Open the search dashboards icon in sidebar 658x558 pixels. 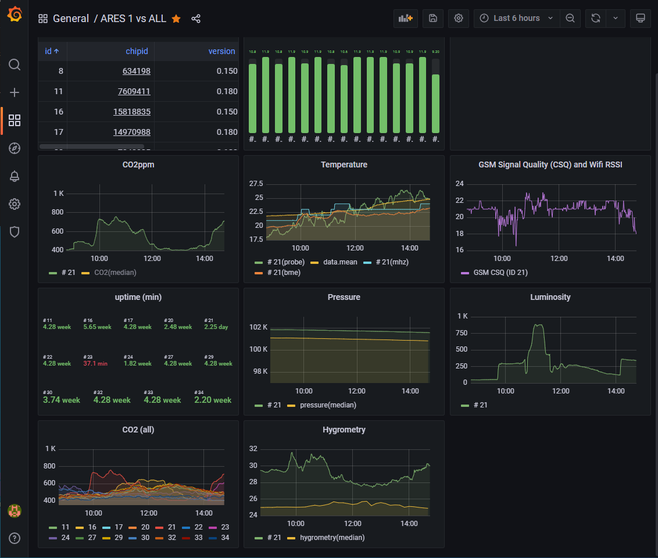[15, 65]
